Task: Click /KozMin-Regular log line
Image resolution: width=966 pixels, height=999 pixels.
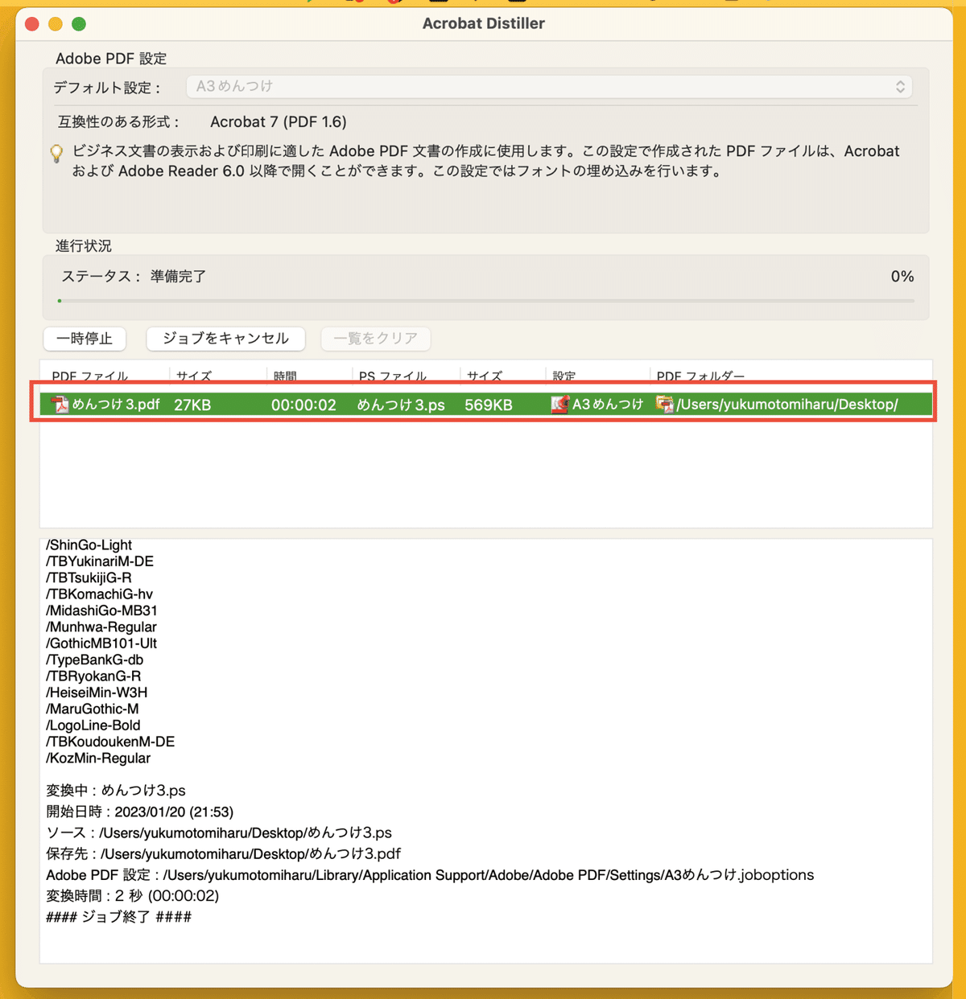Action: coord(98,758)
